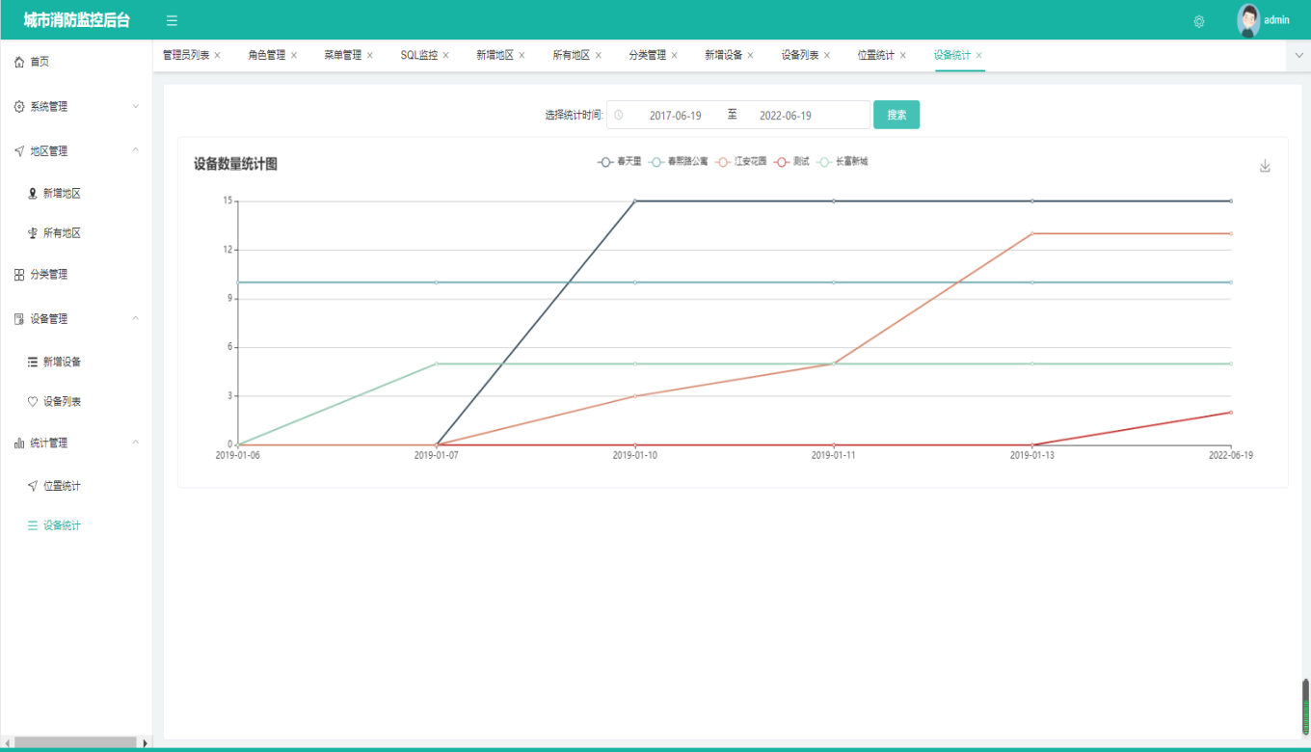Screen dimensions: 1311x752
Task: Click the 2019-01-13 x-axis label
Action: pos(1032,455)
